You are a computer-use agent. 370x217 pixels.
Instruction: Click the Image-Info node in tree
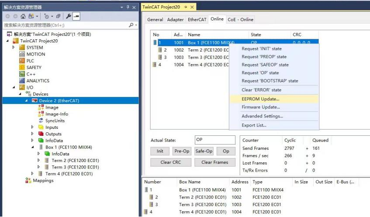click(57, 114)
